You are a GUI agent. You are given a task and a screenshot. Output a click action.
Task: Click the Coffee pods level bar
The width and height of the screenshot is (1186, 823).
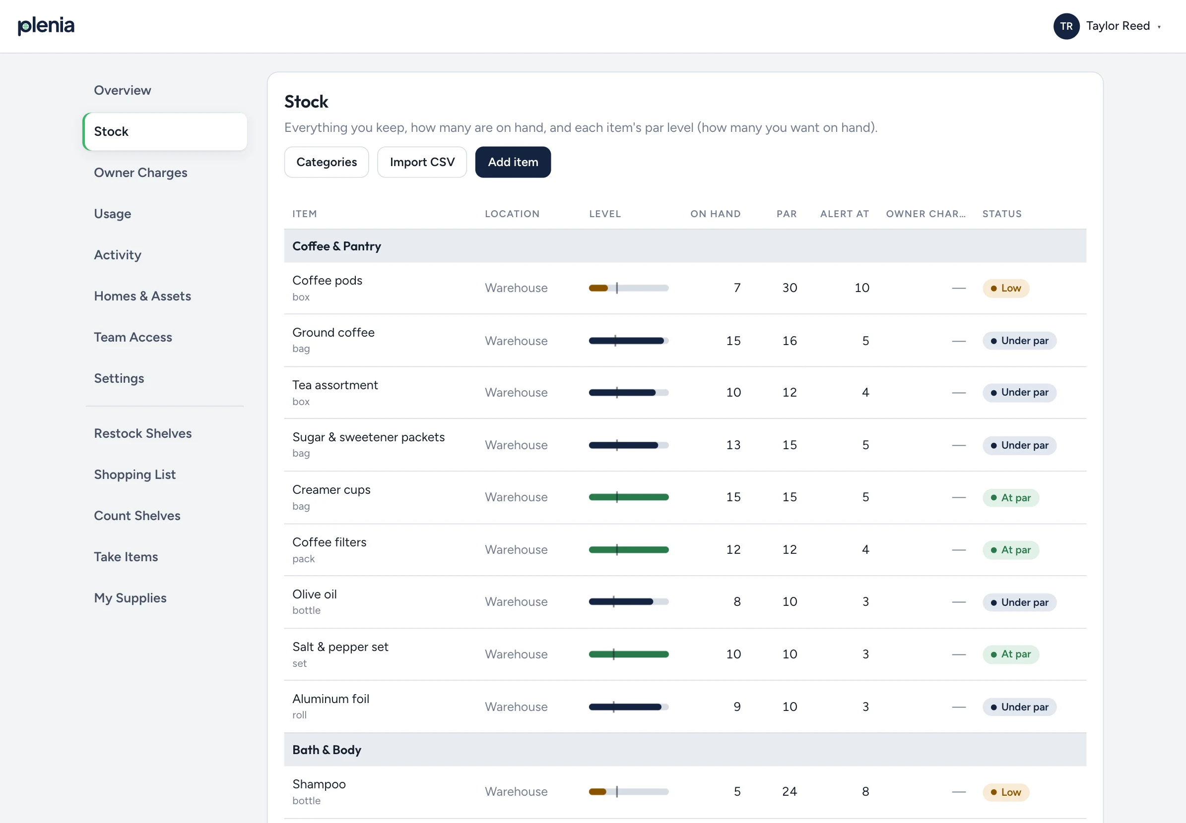[629, 288]
